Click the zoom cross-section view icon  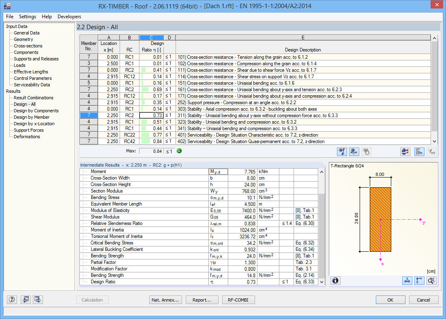tap(431, 280)
